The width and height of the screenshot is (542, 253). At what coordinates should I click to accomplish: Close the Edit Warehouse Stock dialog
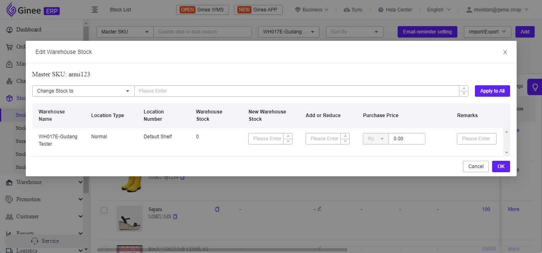click(x=505, y=52)
